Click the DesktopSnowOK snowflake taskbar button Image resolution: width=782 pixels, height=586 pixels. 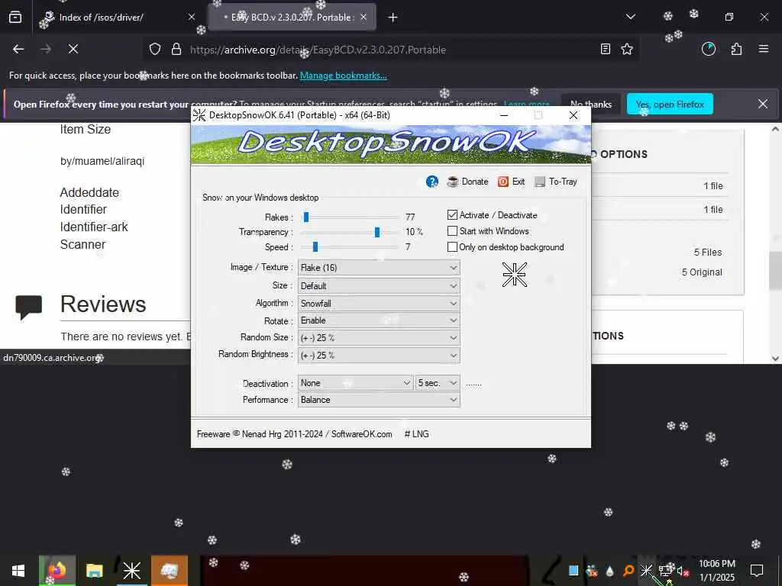point(131,571)
